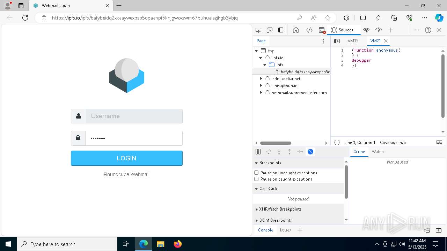Step out of current function
The height and width of the screenshot is (251, 447).
(290, 152)
